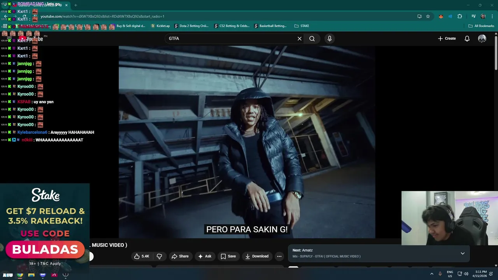Save the video to a playlist
Viewport: 498px width, 280px height.
(228, 256)
